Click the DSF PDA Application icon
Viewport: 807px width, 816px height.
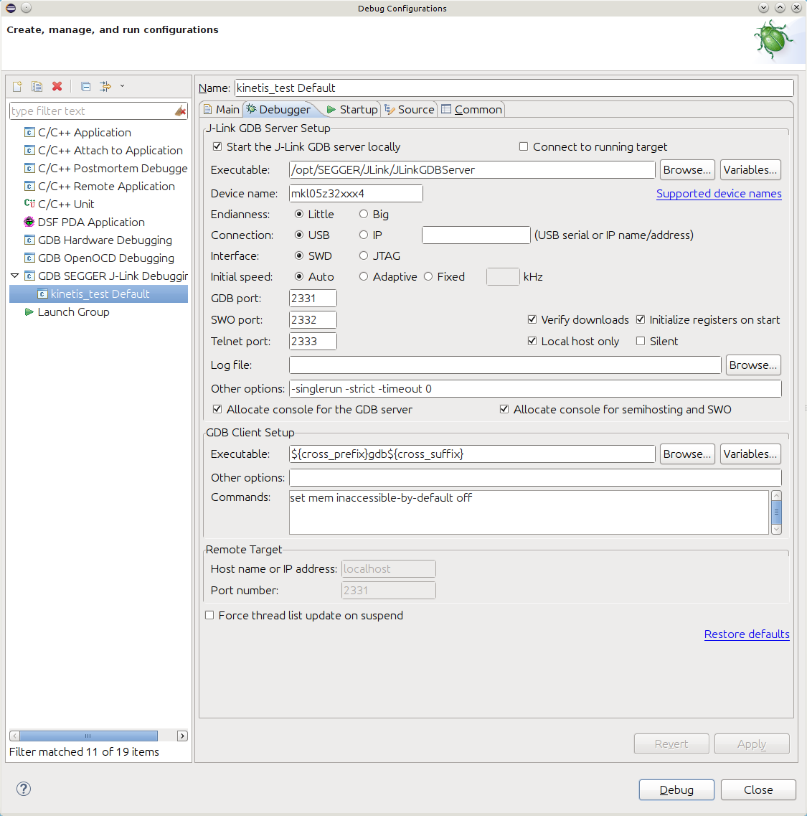[29, 222]
